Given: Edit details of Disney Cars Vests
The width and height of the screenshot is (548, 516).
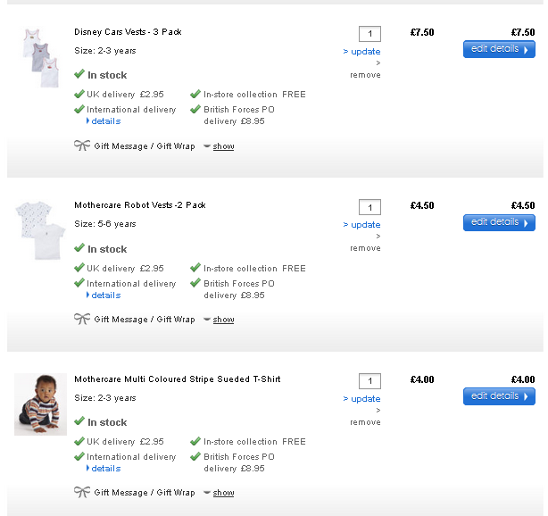Looking at the screenshot, I should pyautogui.click(x=499, y=49).
